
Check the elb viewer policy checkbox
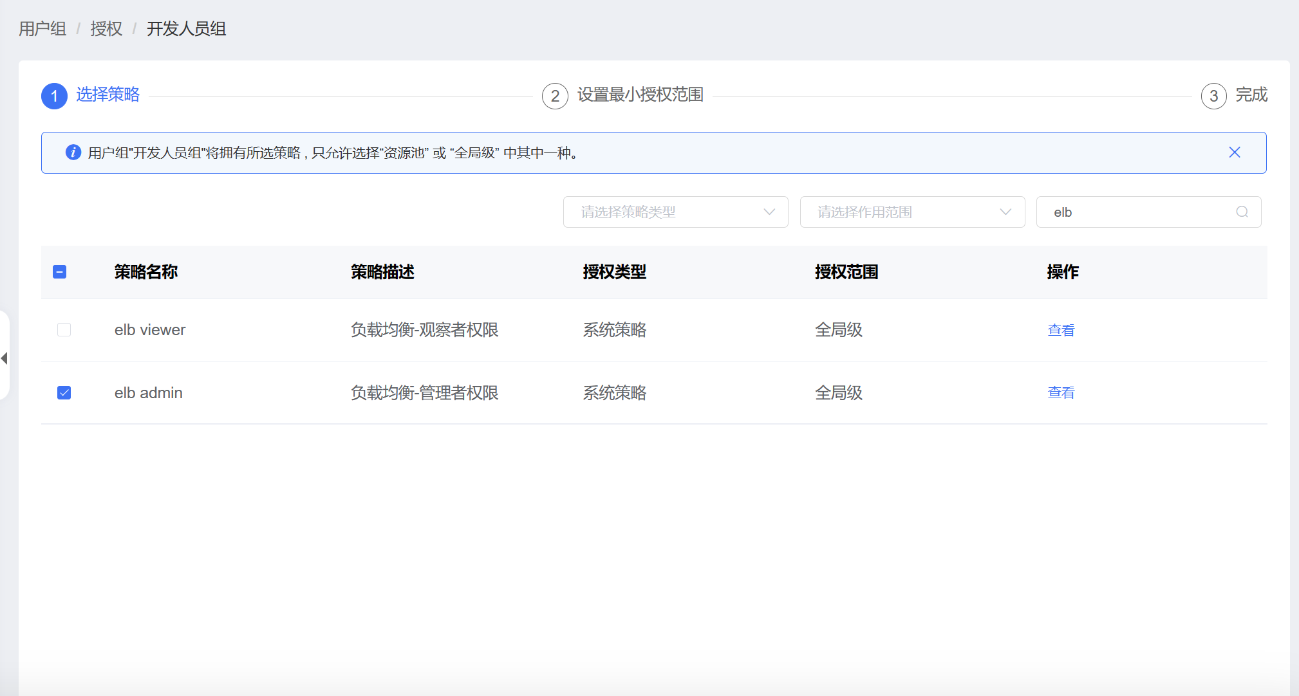[64, 330]
